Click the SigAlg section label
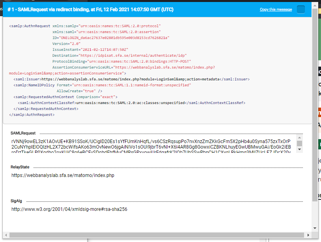 (16, 201)
